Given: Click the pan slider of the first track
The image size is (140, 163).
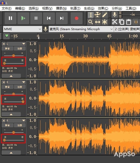Looking at the screenshot, I should (14, 63).
